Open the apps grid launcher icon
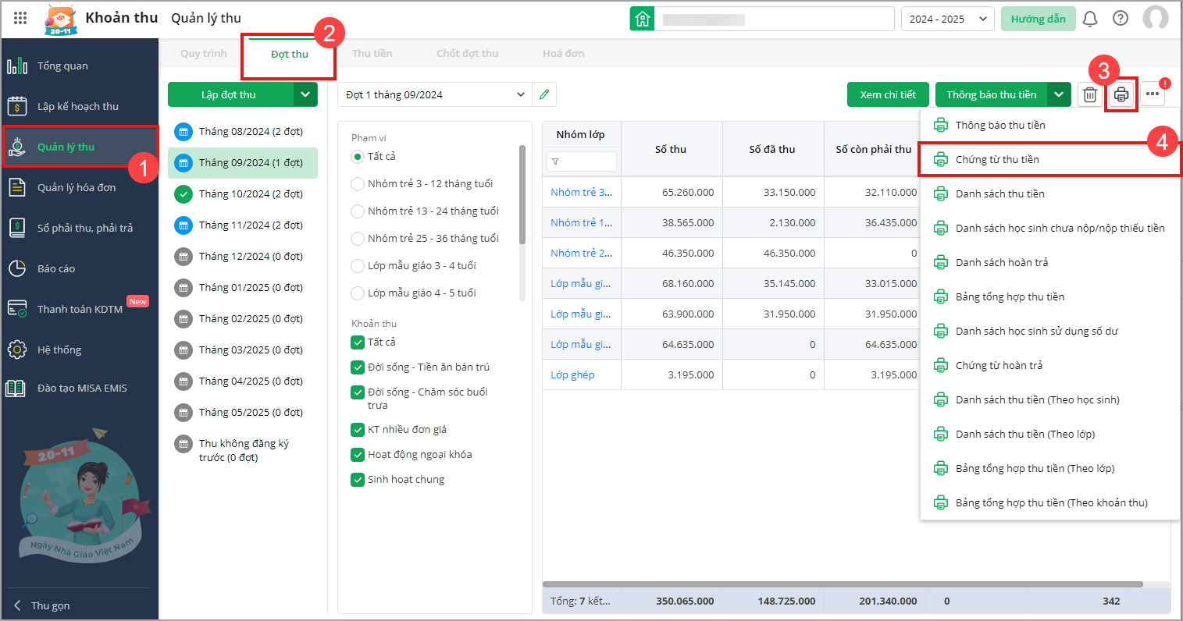This screenshot has height=621, width=1183. click(20, 18)
